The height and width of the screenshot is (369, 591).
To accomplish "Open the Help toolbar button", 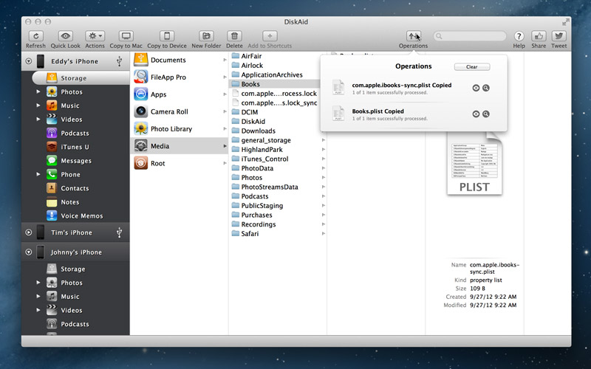I will coord(519,36).
